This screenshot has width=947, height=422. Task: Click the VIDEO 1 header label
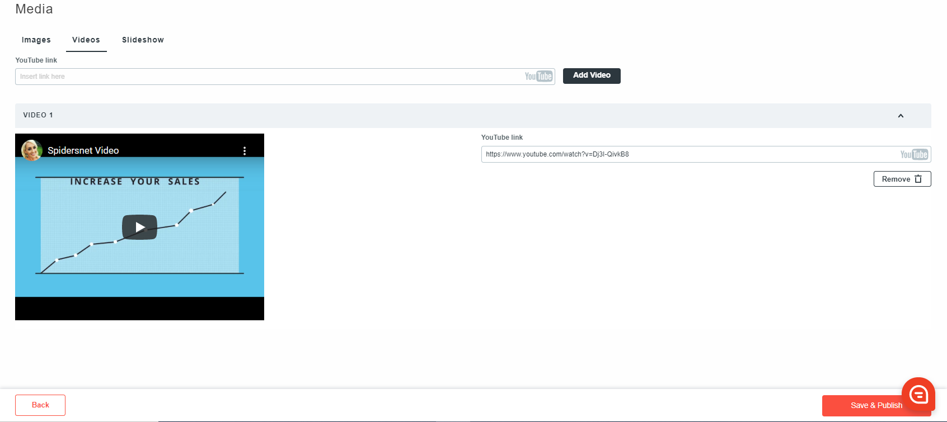pos(38,115)
